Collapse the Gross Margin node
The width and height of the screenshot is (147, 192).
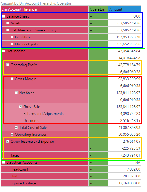tap(12, 79)
